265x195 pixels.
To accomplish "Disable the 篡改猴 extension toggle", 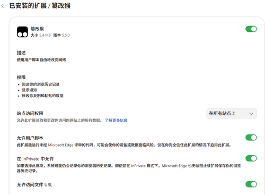I will [251, 29].
